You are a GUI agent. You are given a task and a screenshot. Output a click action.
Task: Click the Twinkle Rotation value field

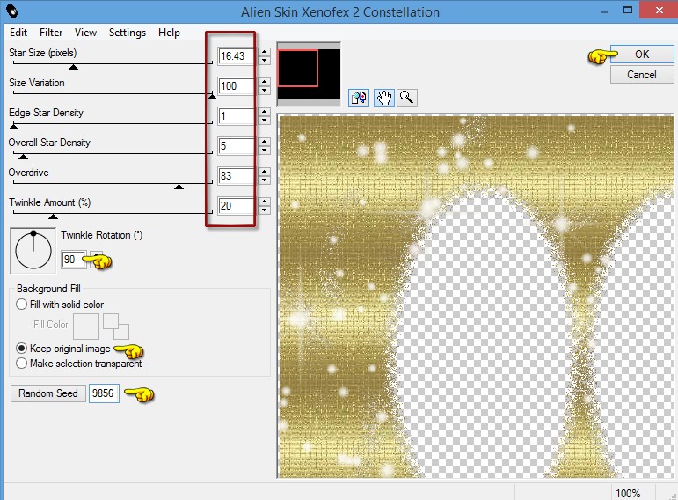click(x=73, y=260)
